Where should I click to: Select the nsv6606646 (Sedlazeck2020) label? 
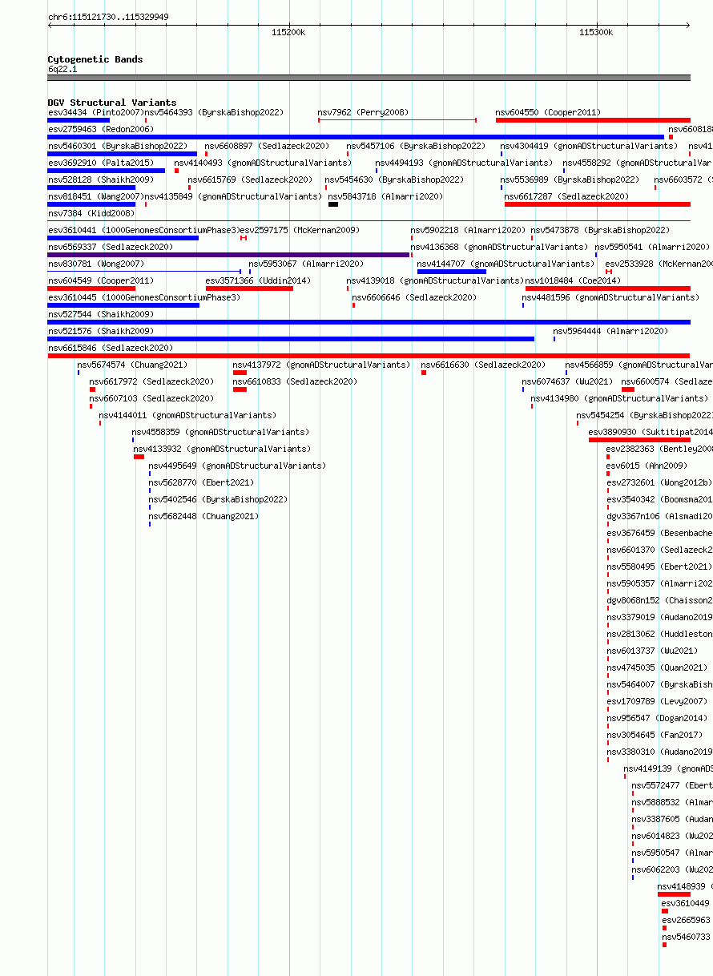click(414, 298)
